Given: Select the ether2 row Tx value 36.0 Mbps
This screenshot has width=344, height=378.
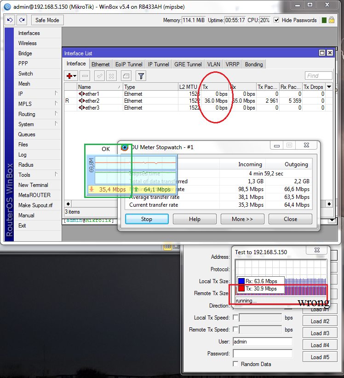Looking at the screenshot, I should 216,101.
